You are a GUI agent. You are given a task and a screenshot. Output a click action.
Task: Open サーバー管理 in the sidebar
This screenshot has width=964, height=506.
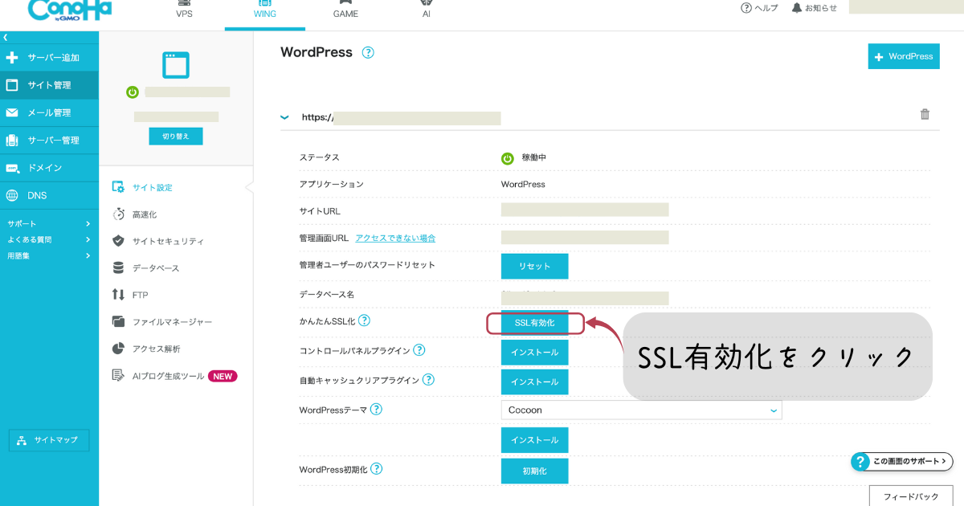pyautogui.click(x=49, y=141)
